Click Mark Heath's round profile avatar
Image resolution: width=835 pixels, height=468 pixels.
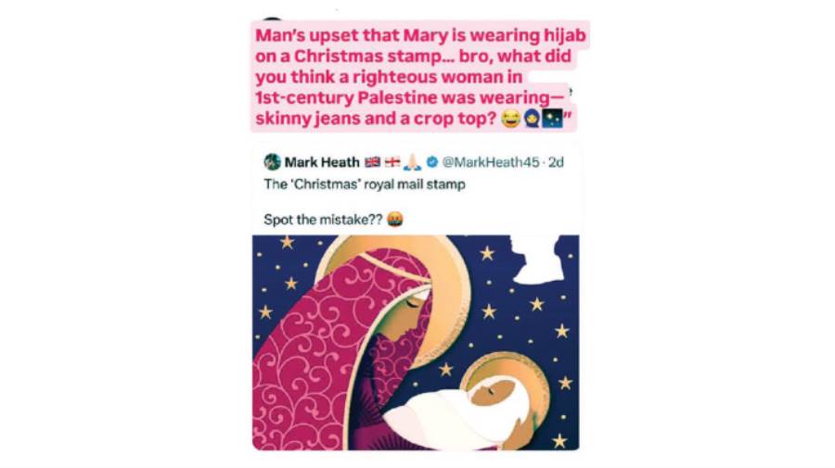[272, 161]
